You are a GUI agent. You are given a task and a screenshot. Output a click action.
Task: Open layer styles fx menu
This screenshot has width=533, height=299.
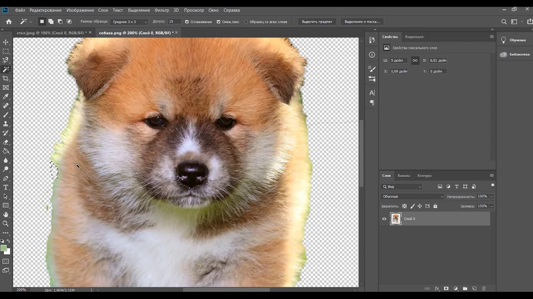[437, 289]
